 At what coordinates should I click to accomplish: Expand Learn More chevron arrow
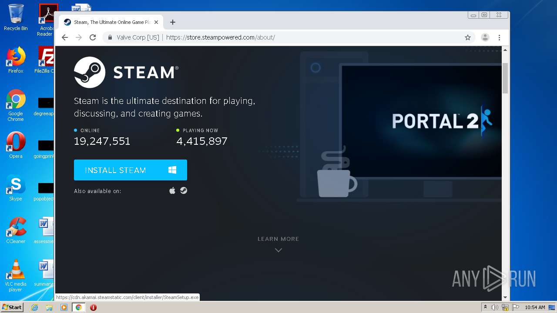(278, 250)
